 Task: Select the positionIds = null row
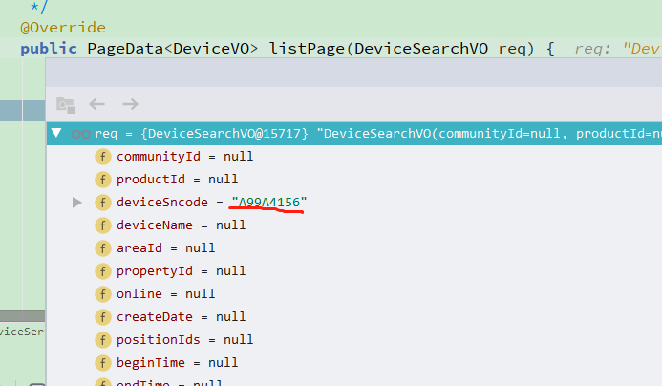pos(354,340)
